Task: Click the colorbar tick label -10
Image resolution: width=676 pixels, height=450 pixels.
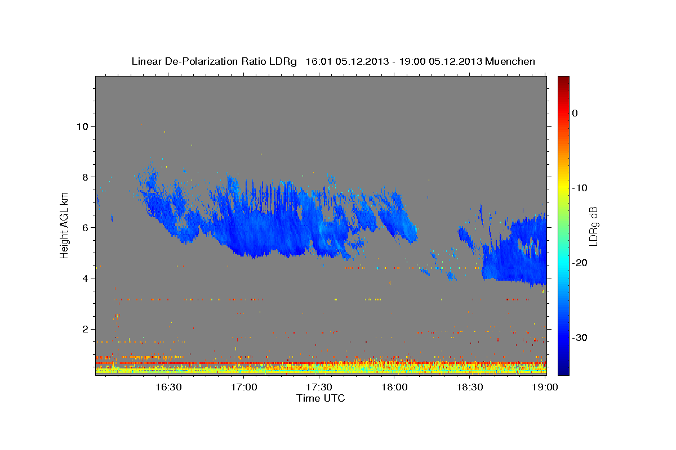Action: click(x=580, y=188)
